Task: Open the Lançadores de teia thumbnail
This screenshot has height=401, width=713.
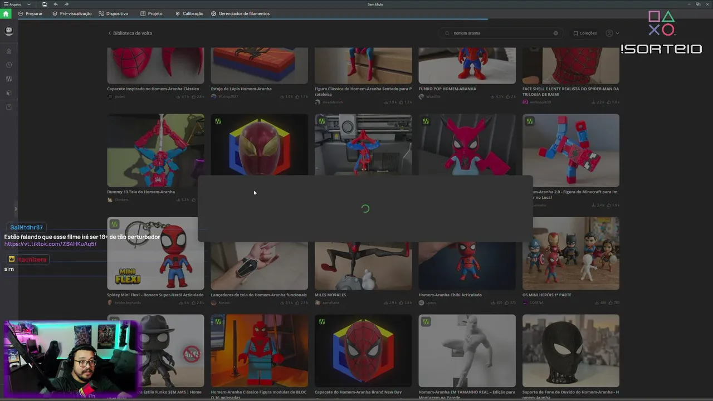Action: [x=259, y=266]
